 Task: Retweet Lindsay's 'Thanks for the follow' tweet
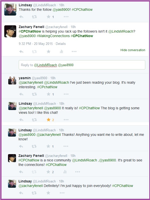pos(34,17)
